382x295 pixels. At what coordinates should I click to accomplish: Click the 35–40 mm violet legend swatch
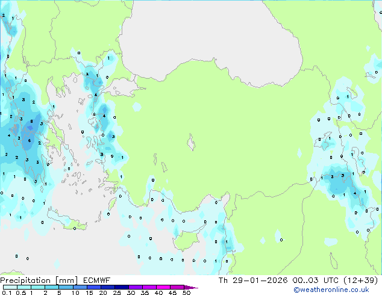pyautogui.click(x=149, y=287)
